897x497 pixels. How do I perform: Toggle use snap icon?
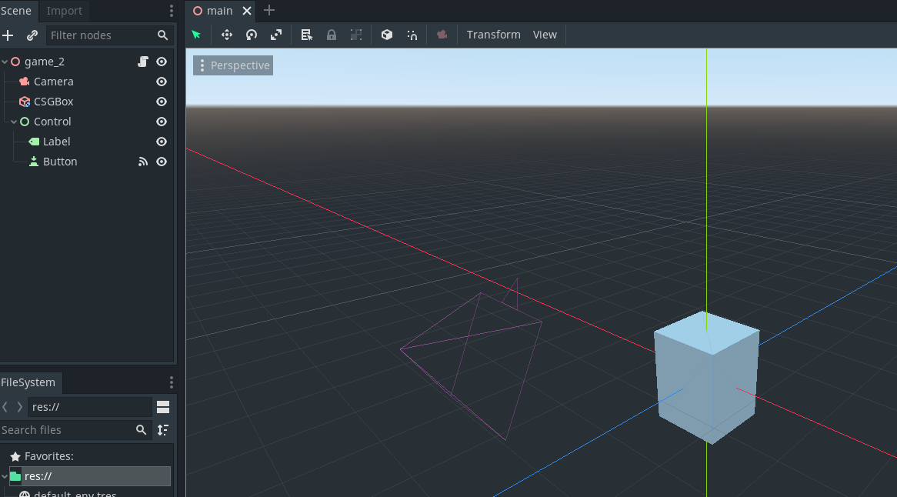pyautogui.click(x=412, y=35)
